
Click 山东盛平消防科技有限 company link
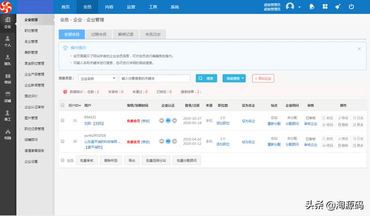pos(102,141)
